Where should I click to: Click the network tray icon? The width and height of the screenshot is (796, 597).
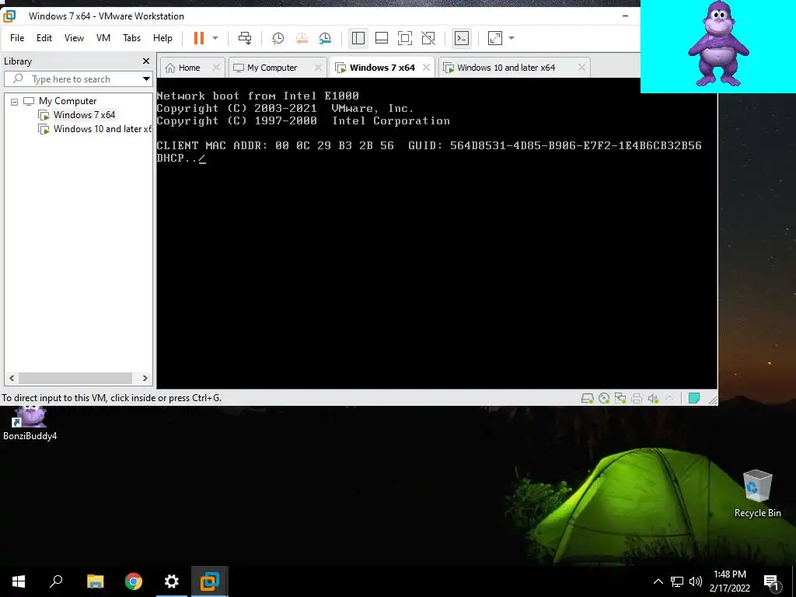(677, 581)
